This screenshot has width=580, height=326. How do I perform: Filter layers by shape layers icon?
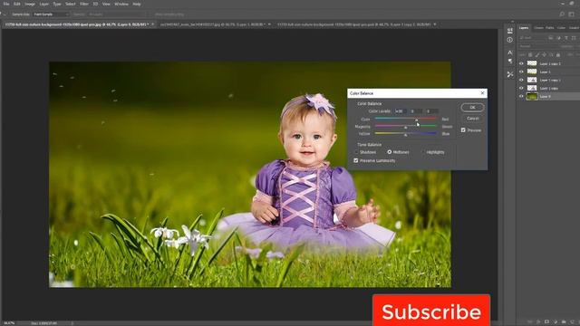tap(574, 38)
